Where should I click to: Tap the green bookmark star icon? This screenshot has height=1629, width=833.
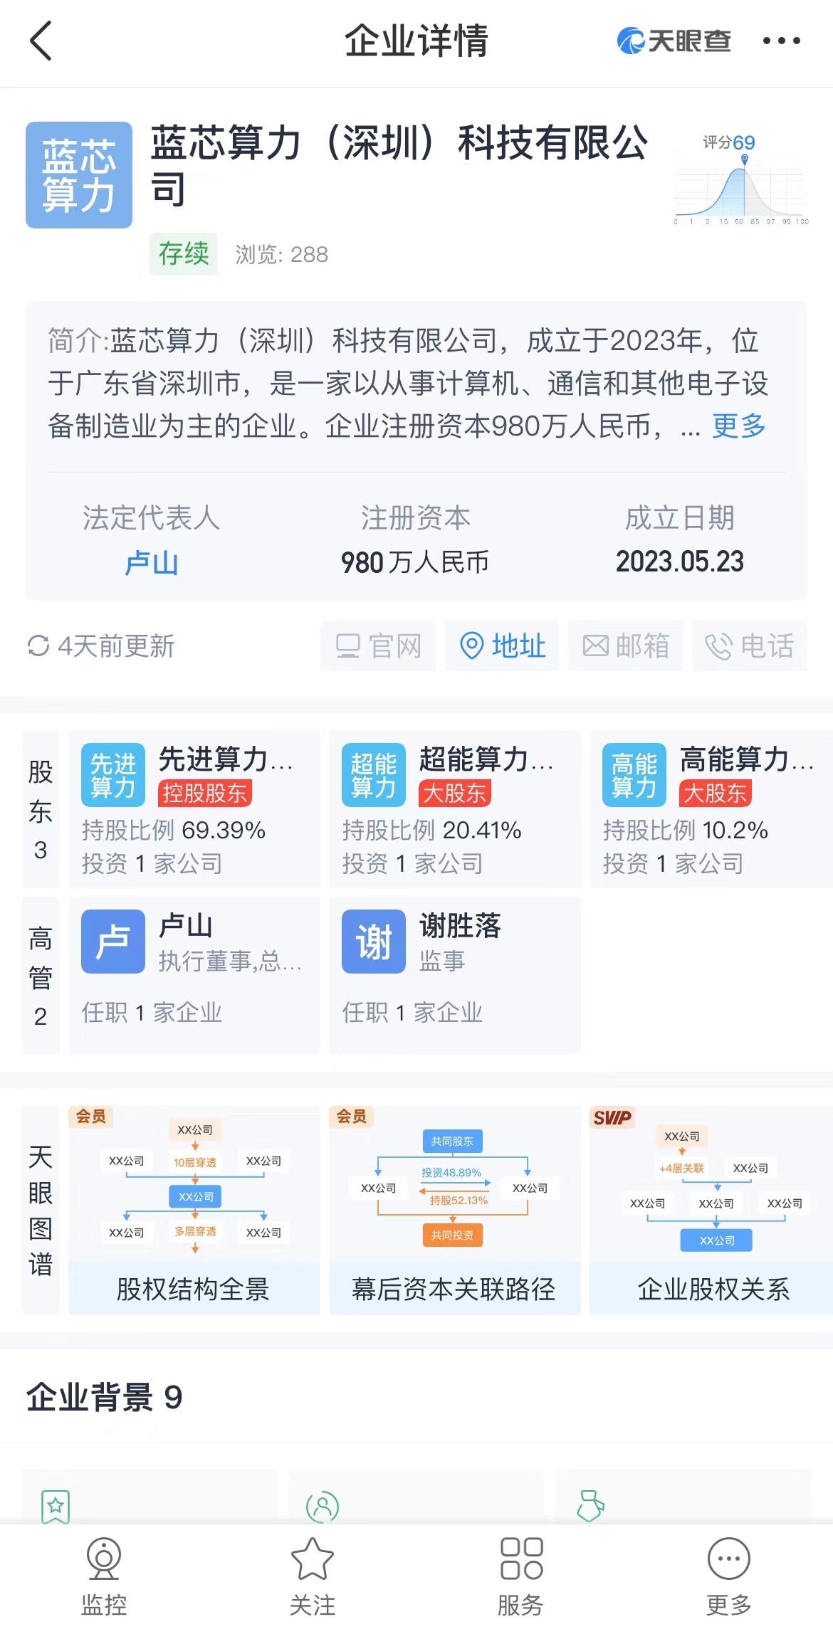click(x=56, y=1506)
